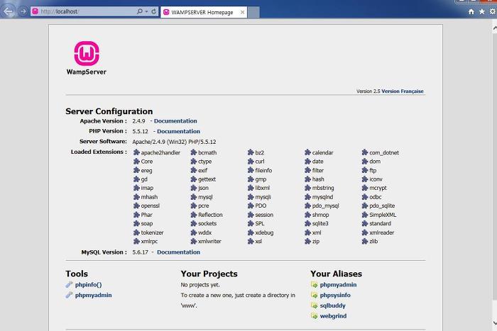The image size is (497, 331).
Task: Click puzzle icon beside bz2 extension
Action: coord(251,152)
